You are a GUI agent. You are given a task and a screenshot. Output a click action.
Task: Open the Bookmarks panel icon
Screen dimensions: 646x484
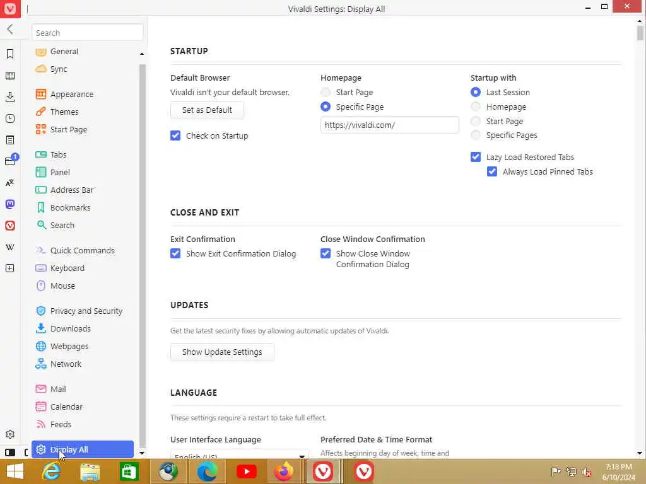click(x=10, y=54)
